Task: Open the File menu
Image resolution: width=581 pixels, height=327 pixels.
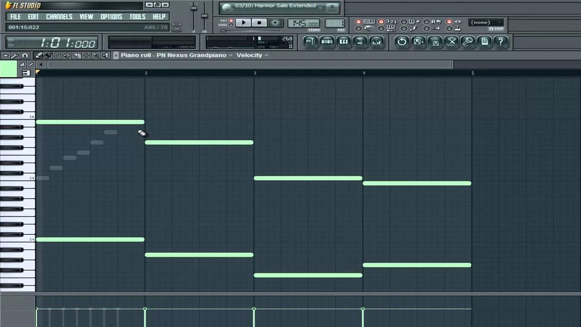Action: [15, 16]
